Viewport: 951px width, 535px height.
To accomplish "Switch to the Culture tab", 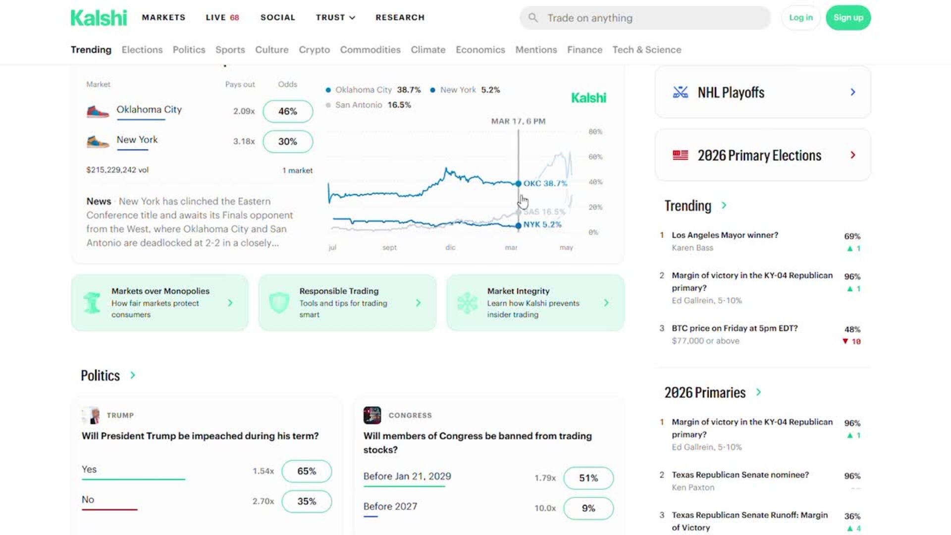I will (271, 50).
